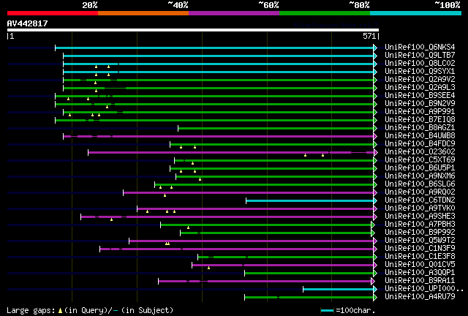Open the UniRef100_B8AGZ1 label
Image resolution: width=468 pixels, height=316 pixels.
(x=420, y=128)
